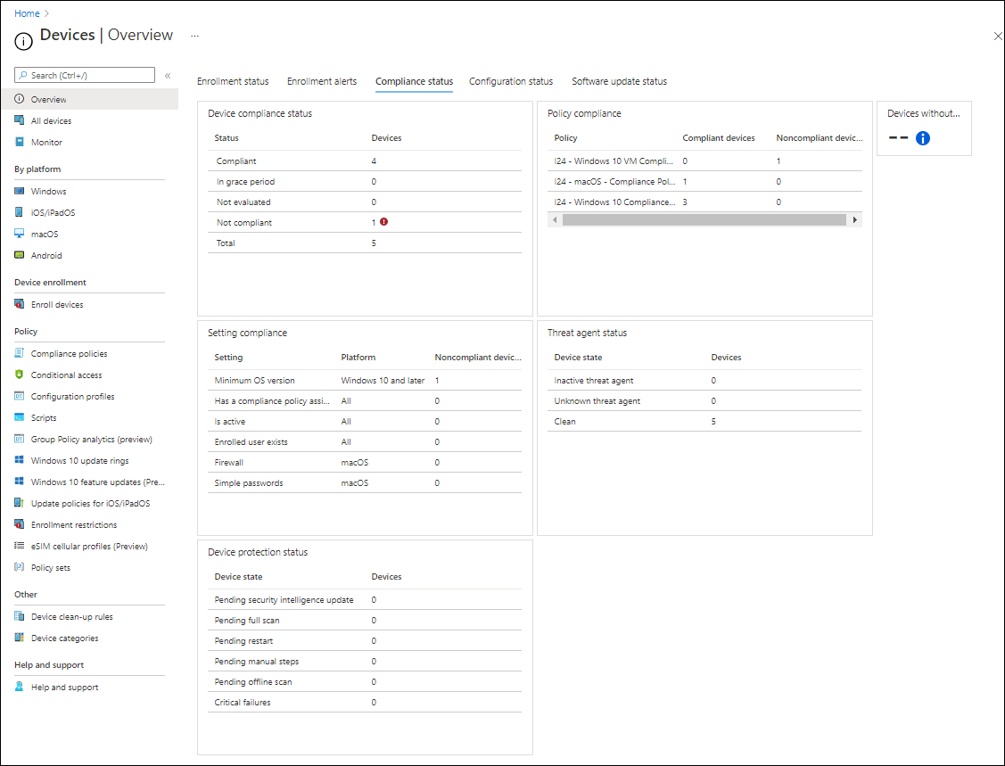Switch to the Enrollment alerts tab
The width and height of the screenshot is (1005, 766).
pos(322,81)
